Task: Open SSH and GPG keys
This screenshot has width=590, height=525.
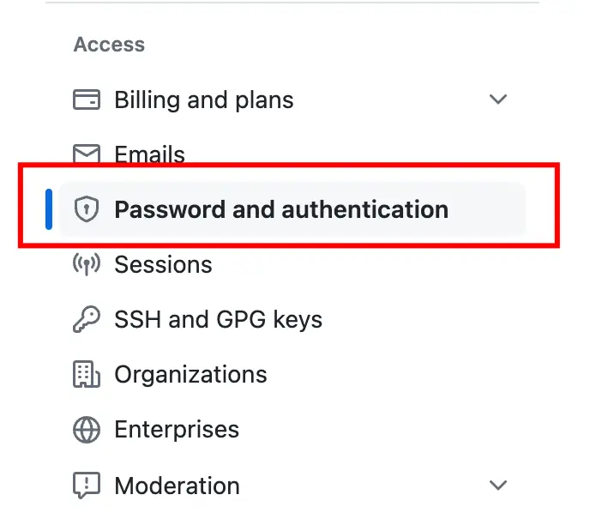Action: pyautogui.click(x=218, y=320)
